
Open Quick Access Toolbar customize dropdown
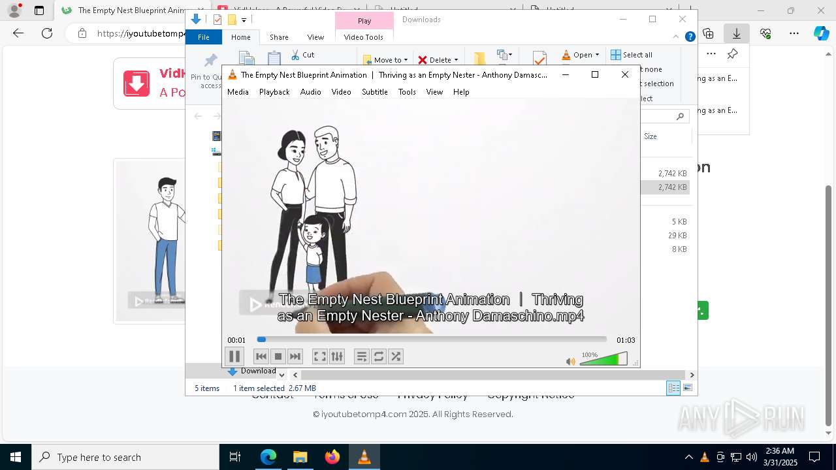pos(244,20)
